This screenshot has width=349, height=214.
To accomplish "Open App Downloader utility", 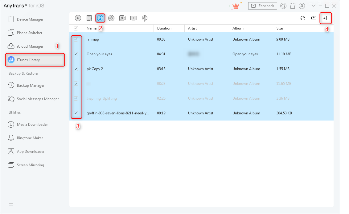I will [x=26, y=152].
